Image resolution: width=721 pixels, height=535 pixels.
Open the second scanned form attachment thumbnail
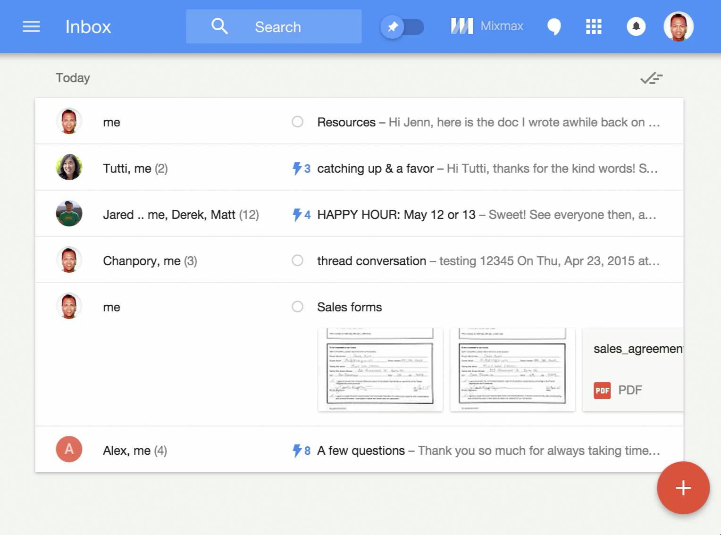click(x=512, y=370)
